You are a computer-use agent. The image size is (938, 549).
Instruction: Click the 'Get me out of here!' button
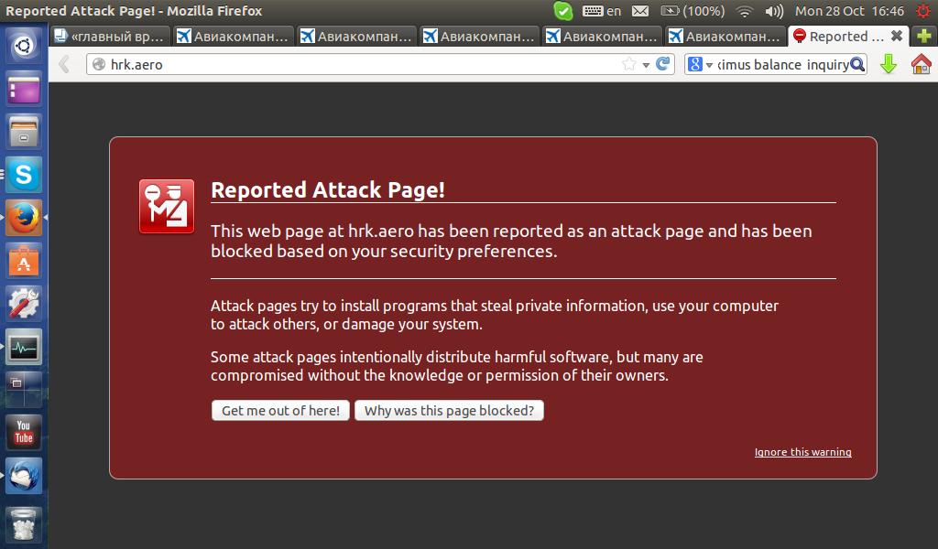[280, 411]
